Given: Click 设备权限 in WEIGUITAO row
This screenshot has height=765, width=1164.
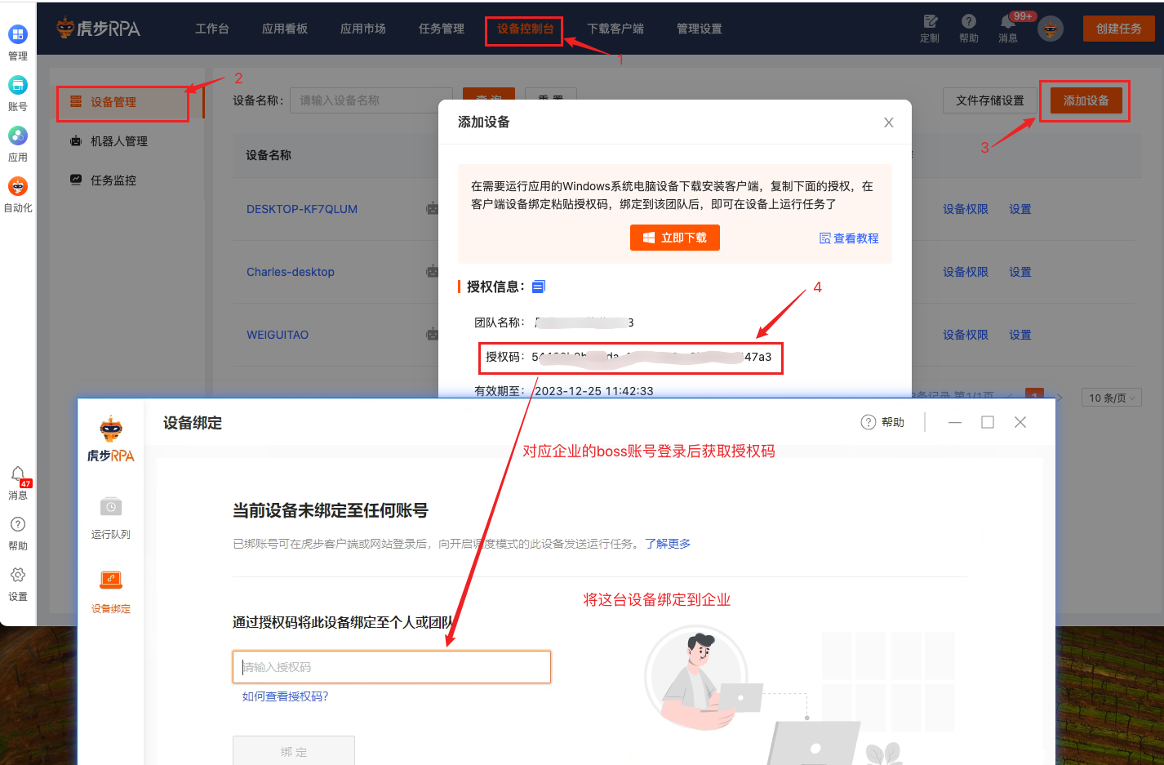Looking at the screenshot, I should click(x=966, y=335).
